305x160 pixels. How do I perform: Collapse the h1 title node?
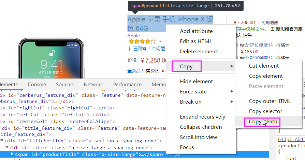click(7, 147)
